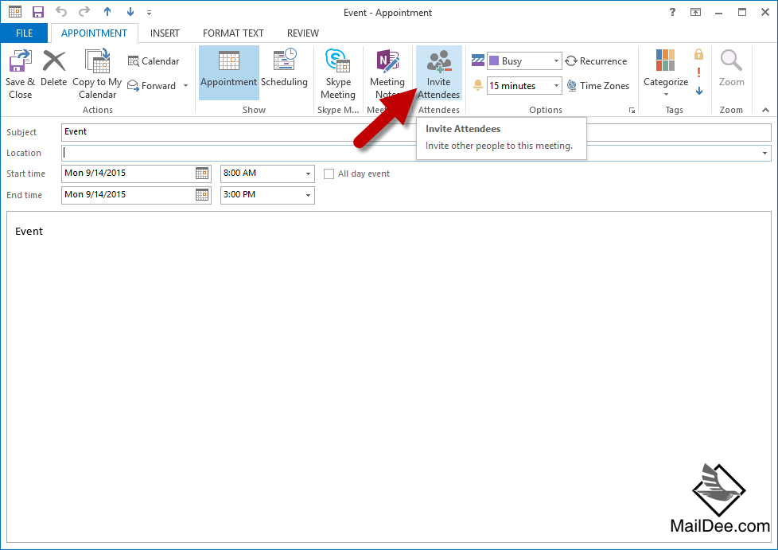Open the 15 minutes reminder dropdown
This screenshot has height=550, width=778.
point(556,86)
